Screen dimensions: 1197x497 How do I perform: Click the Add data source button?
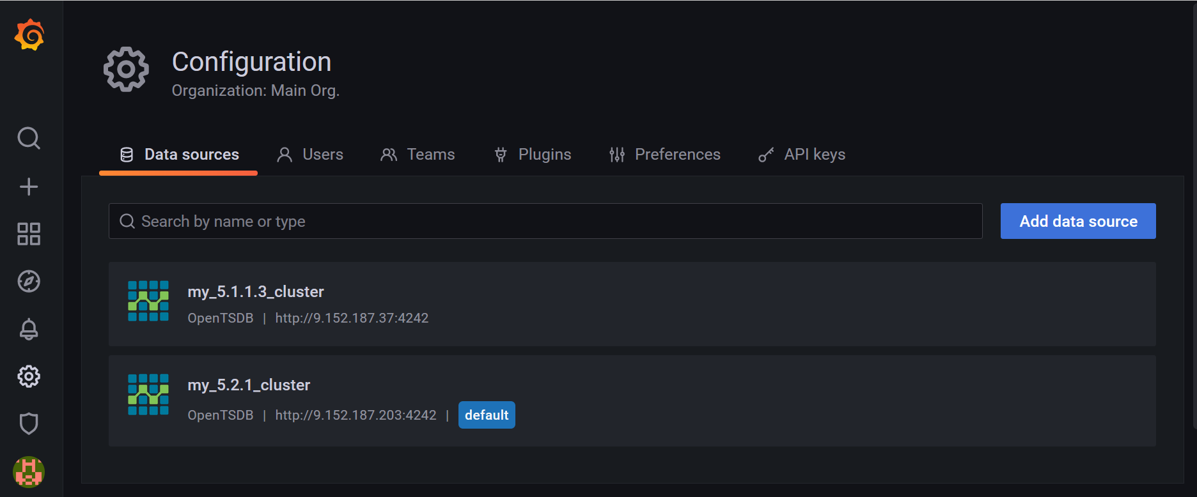click(1077, 221)
